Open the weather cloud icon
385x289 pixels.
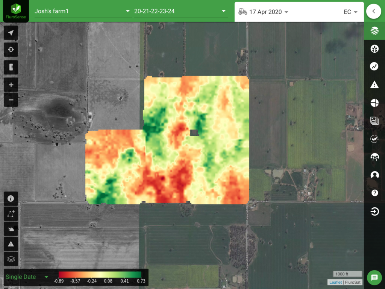pyautogui.click(x=11, y=229)
